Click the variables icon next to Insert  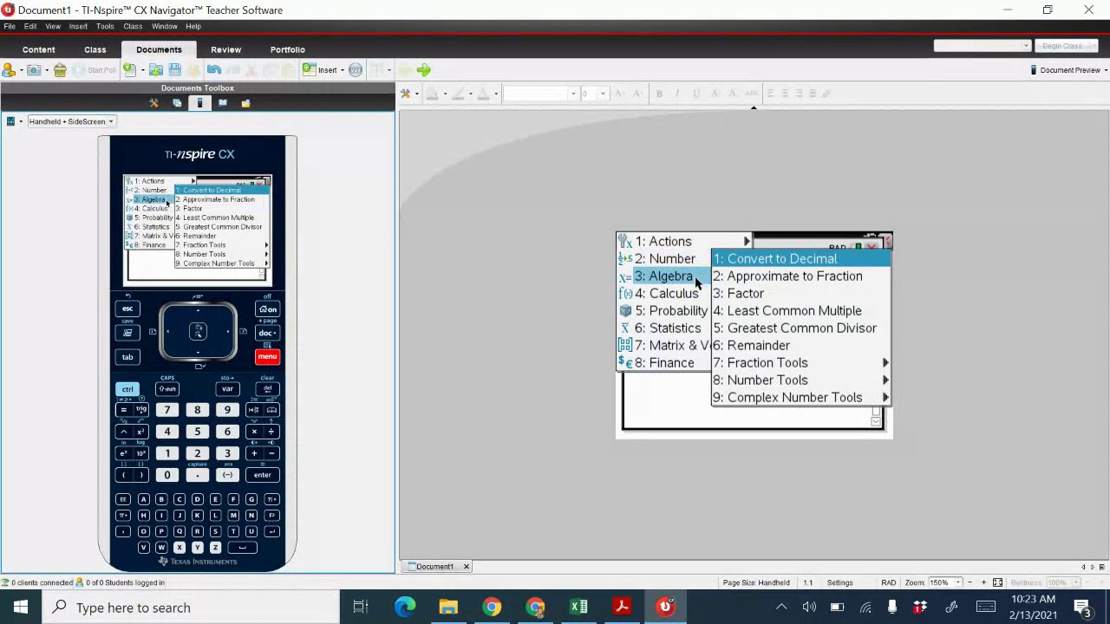click(x=356, y=69)
